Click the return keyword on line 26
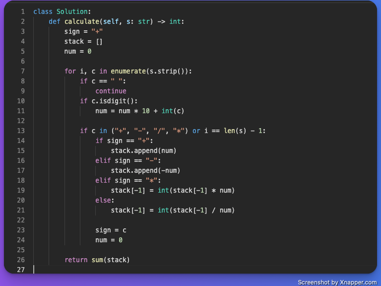Image resolution: width=381 pixels, height=286 pixels. click(x=76, y=260)
